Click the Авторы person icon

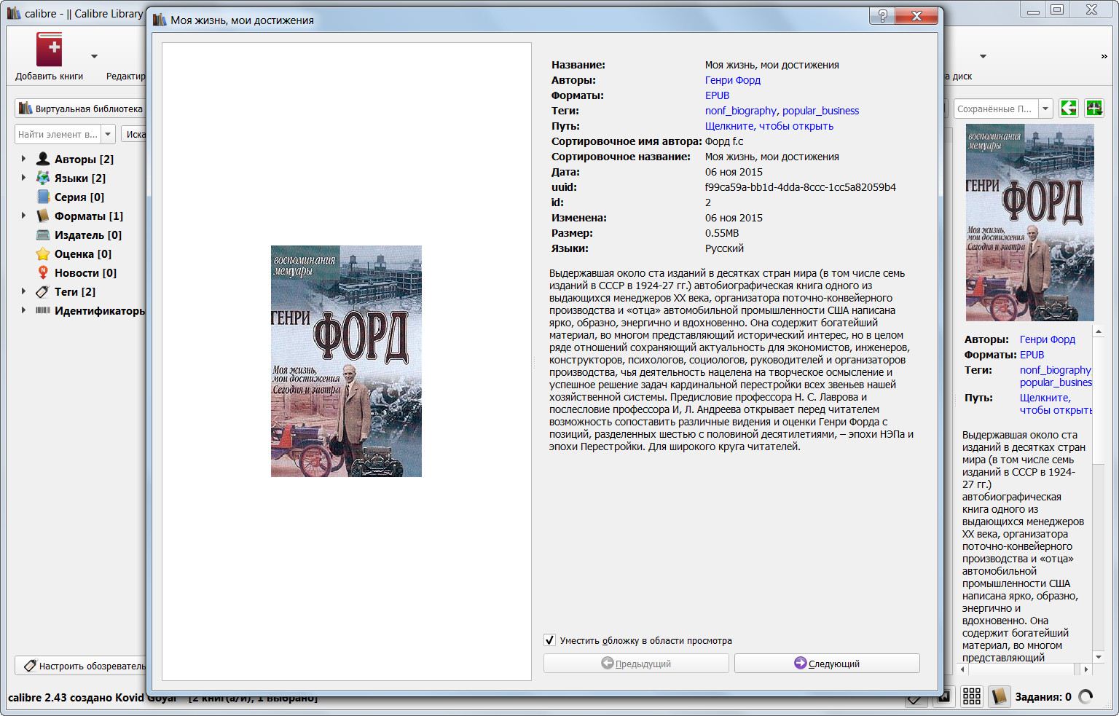(43, 159)
